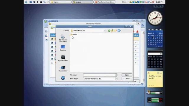The width and height of the screenshot is (189, 106).
Task: Enable the unchecked seventh dictionary checkbox
Action: point(52,63)
